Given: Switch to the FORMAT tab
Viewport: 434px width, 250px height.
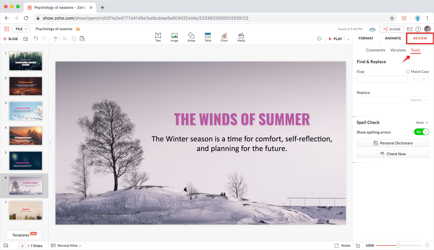Looking at the screenshot, I should (x=366, y=38).
